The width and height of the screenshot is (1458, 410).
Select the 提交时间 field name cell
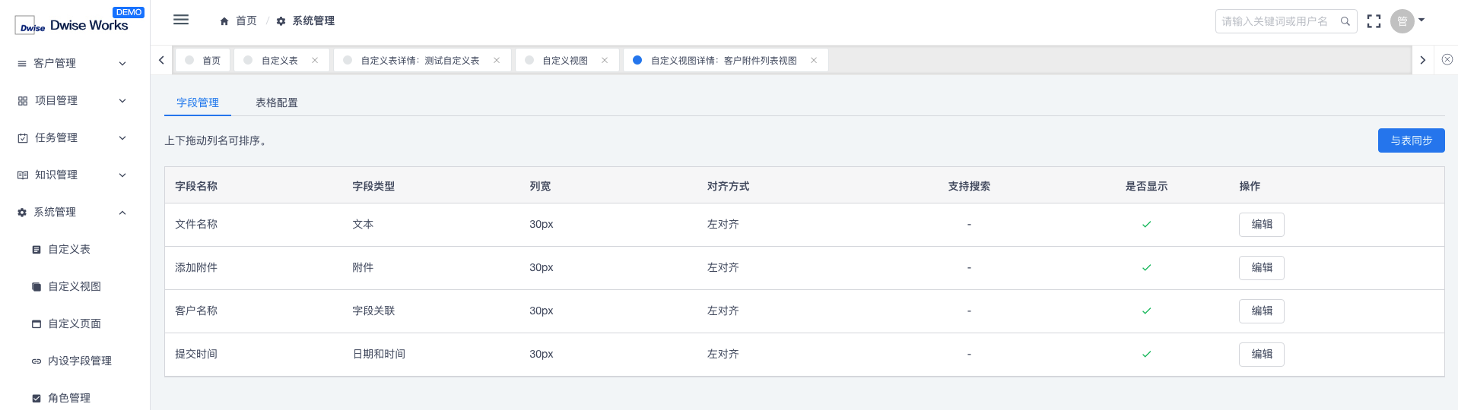pos(196,355)
